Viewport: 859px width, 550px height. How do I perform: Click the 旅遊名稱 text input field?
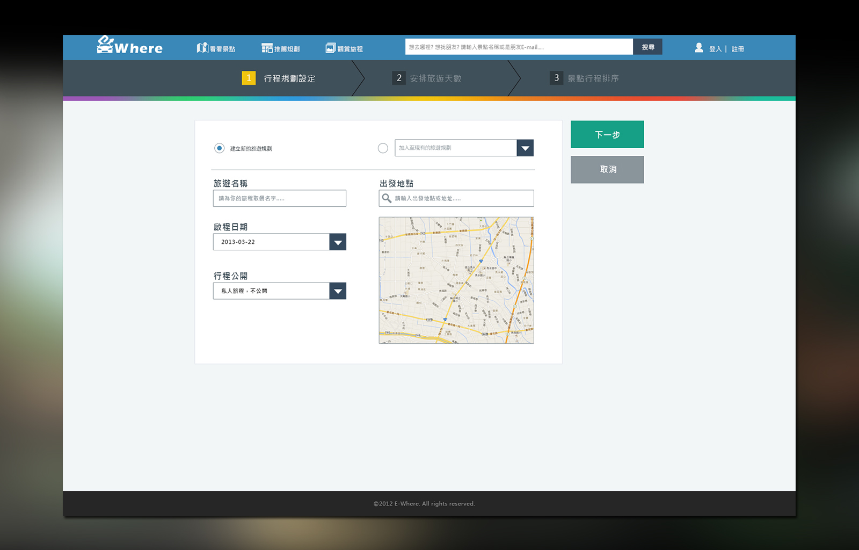point(279,198)
